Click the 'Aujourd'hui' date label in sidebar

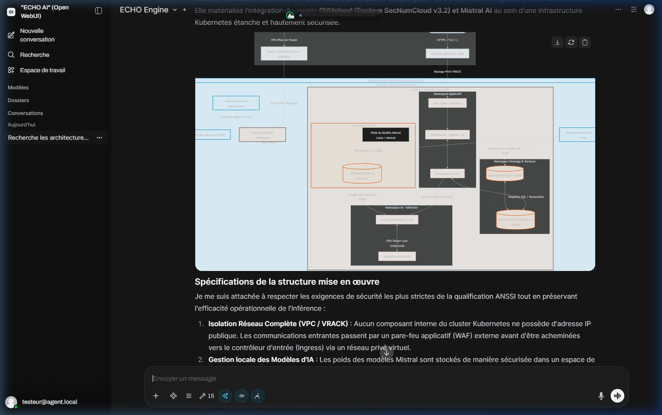tap(21, 125)
